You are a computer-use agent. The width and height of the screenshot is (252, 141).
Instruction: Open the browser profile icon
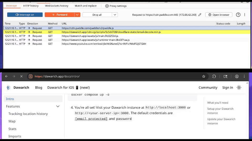click(x=237, y=77)
